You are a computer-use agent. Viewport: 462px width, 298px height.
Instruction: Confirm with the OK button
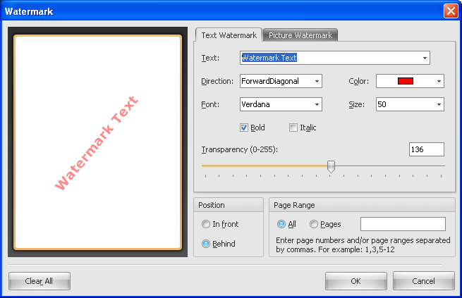click(356, 281)
